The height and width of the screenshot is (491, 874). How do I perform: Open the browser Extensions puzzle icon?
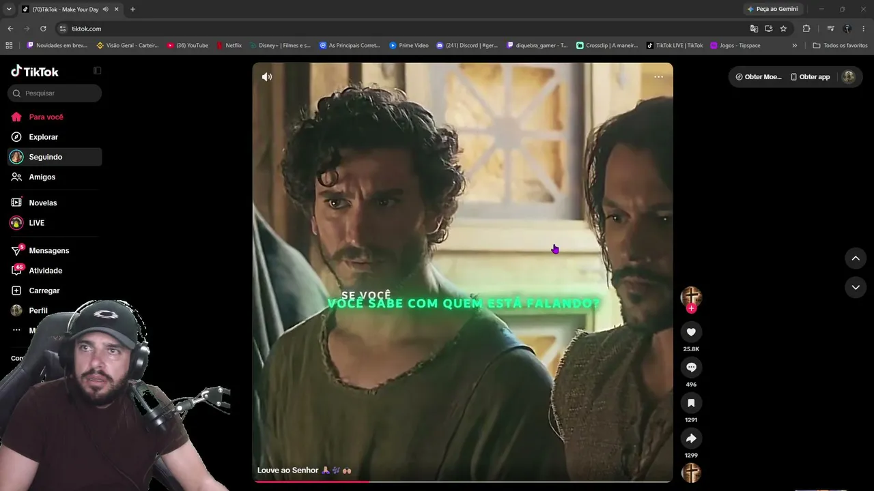tap(806, 29)
